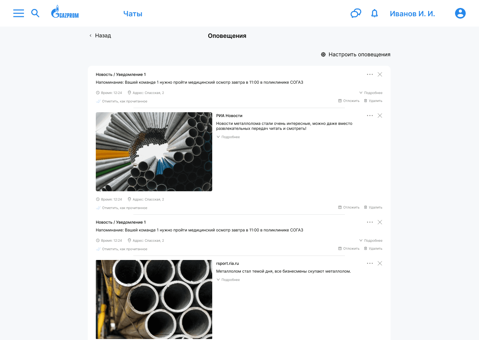Click Отложить in РИА Новости card
This screenshot has height=340, width=479.
point(349,207)
